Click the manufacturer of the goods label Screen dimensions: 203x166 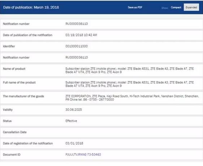23,96
